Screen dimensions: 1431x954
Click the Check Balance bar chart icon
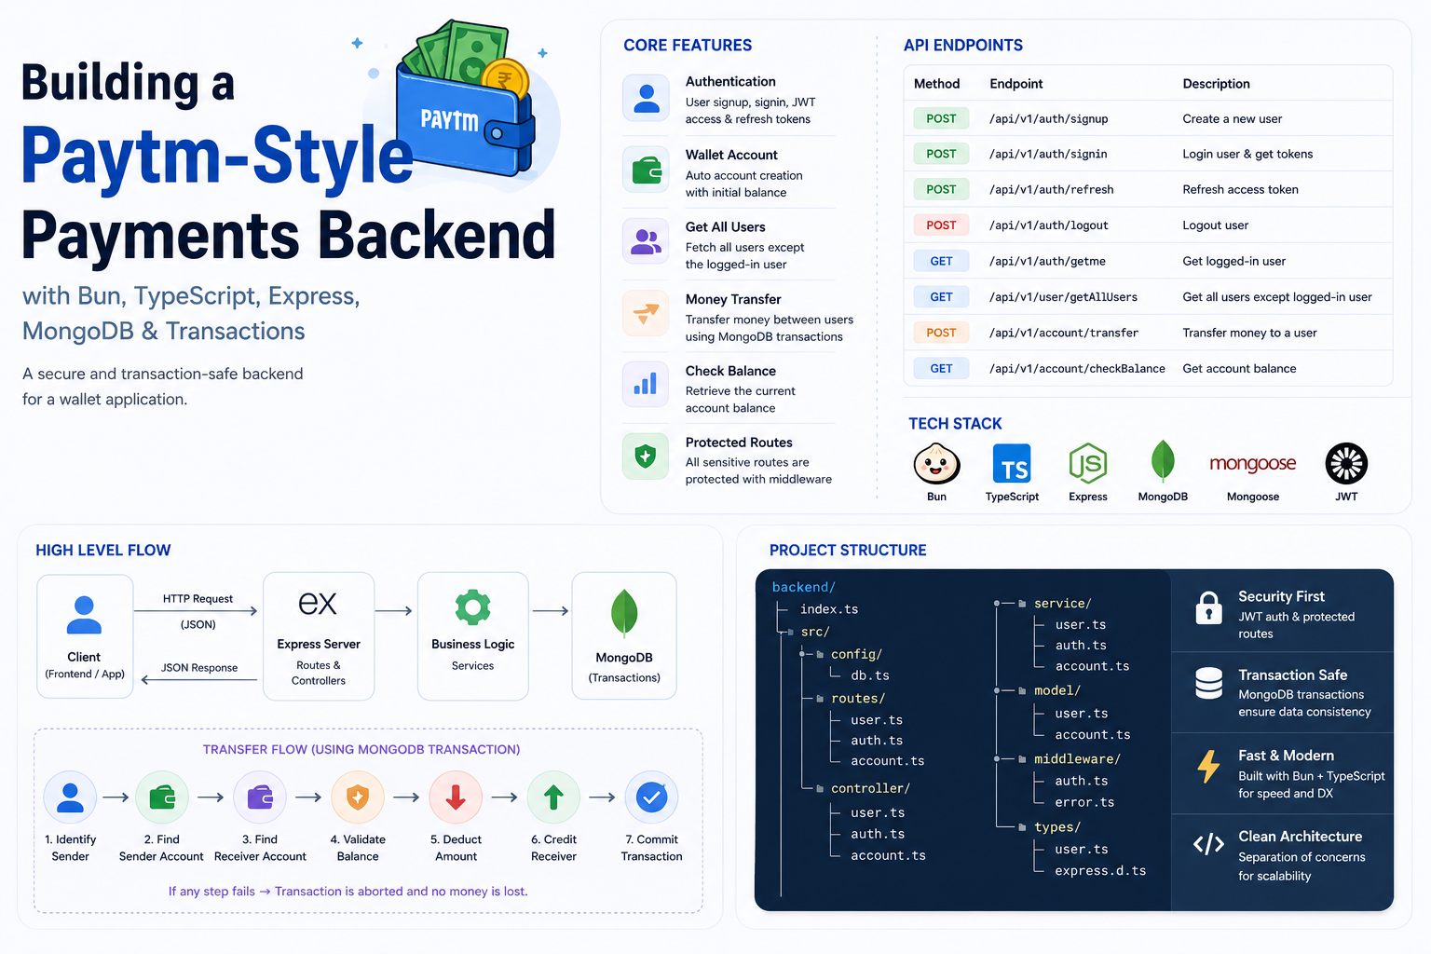pyautogui.click(x=646, y=384)
